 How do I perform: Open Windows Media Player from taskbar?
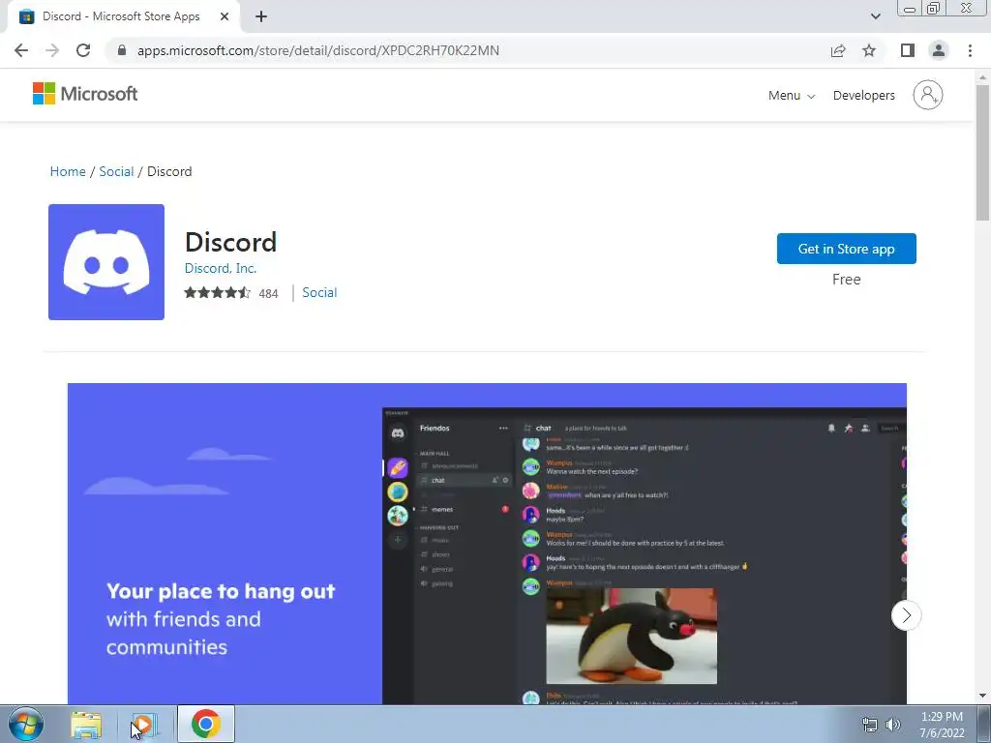144,725
